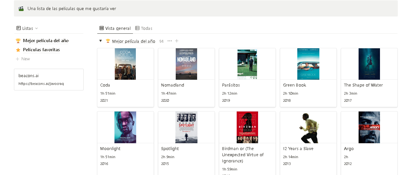The height and width of the screenshot is (175, 415).
Task: Click the year 2020 on Nomadland card
Action: pyautogui.click(x=165, y=100)
